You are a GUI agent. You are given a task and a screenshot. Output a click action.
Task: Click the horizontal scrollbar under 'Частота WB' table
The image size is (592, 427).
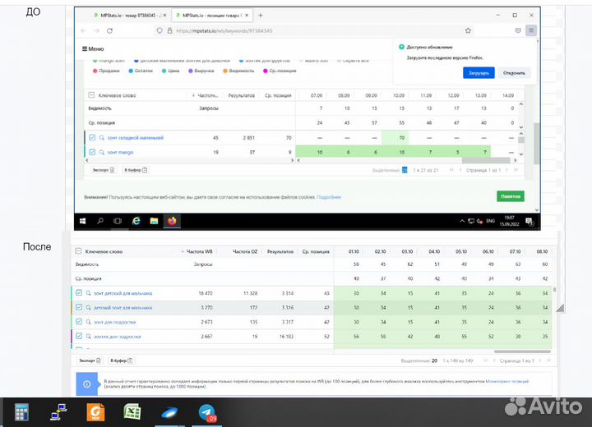click(x=522, y=351)
